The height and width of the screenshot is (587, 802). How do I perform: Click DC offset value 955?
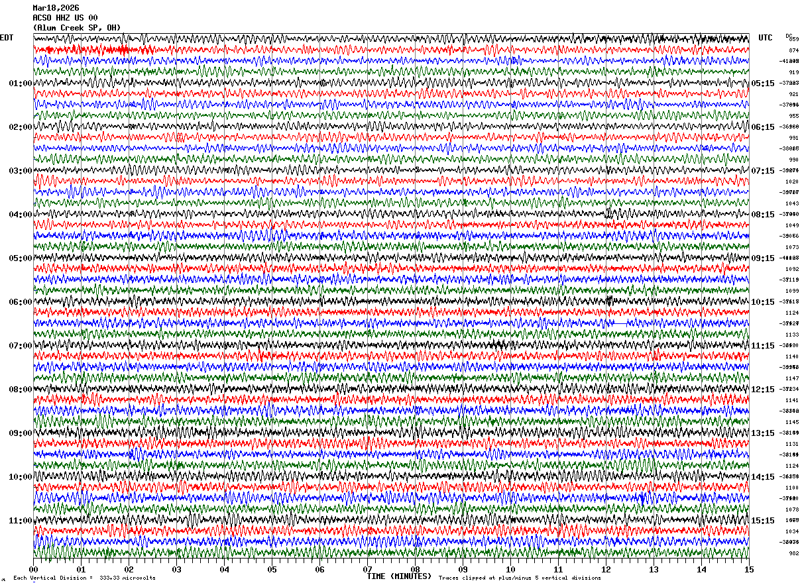click(x=793, y=116)
